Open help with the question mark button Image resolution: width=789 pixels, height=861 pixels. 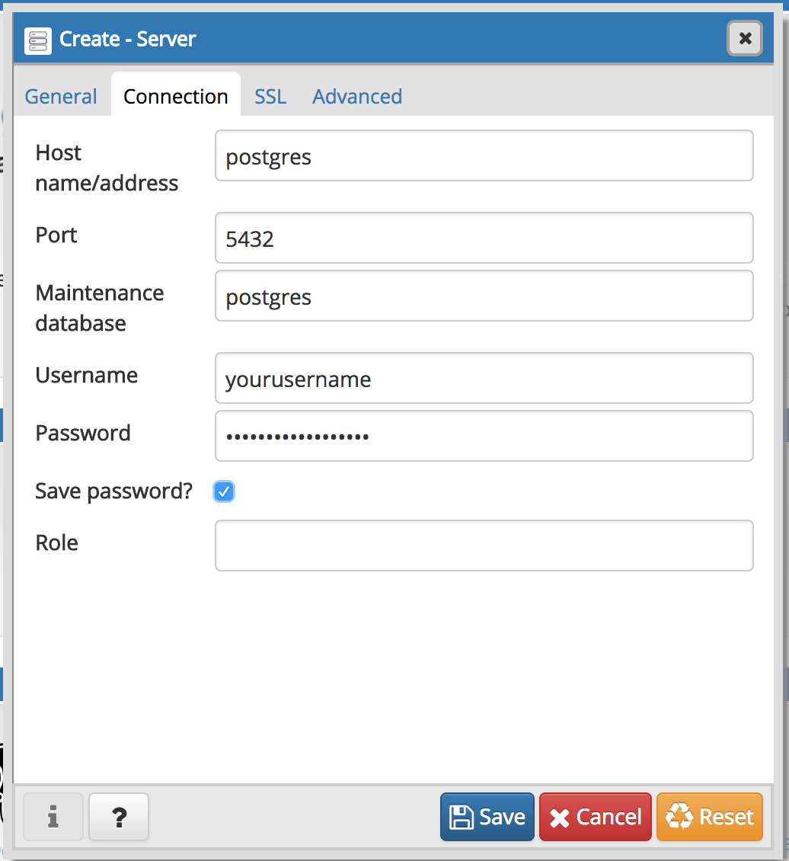119,817
